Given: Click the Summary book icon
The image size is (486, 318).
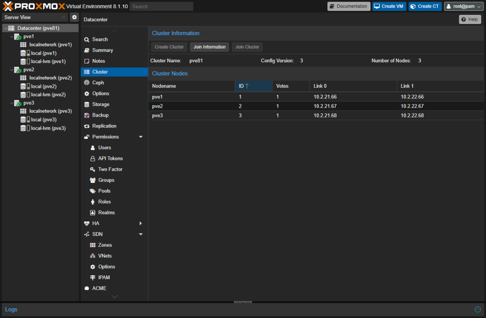Looking at the screenshot, I should [x=87, y=50].
